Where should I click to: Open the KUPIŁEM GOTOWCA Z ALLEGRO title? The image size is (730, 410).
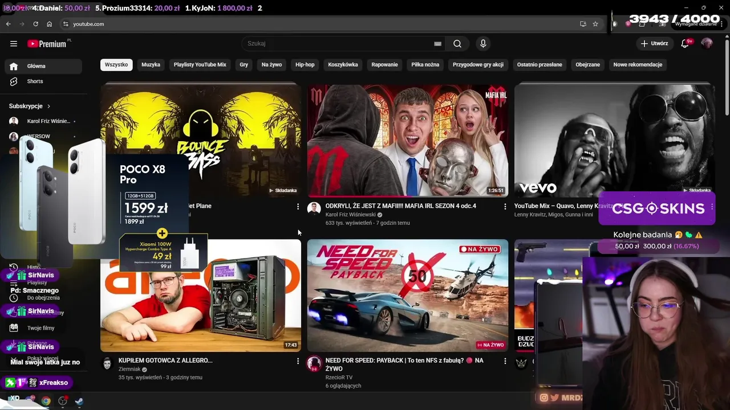coord(165,360)
